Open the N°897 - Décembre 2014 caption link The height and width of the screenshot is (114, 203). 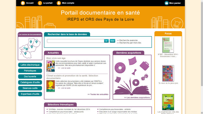tap(168, 55)
